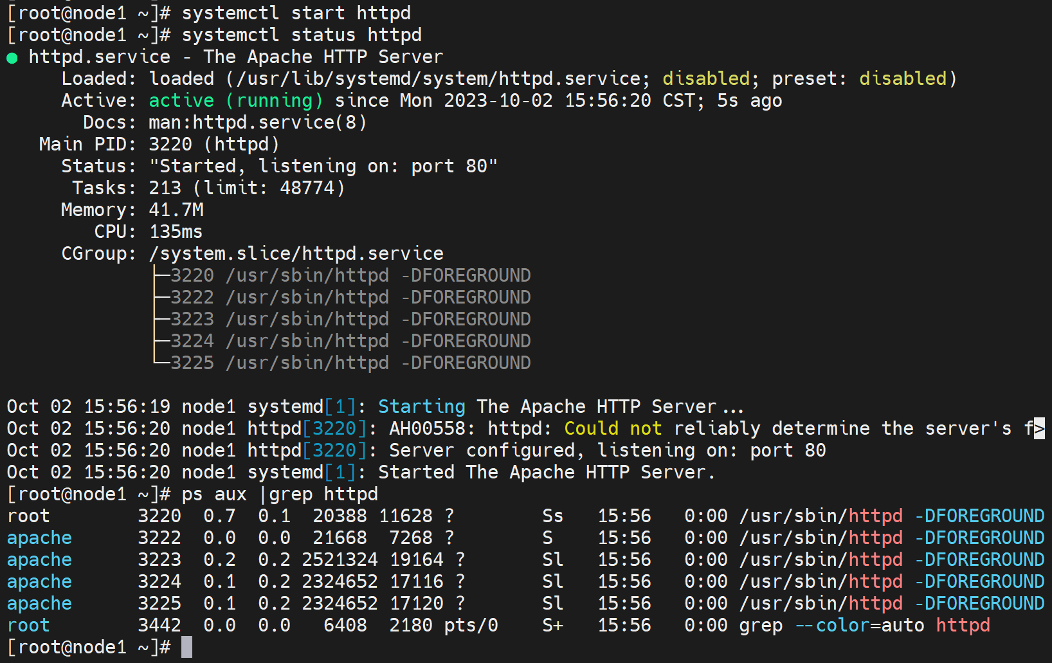Click the green status dot beside httpd.service
The width and height of the screenshot is (1052, 663).
[x=12, y=58]
